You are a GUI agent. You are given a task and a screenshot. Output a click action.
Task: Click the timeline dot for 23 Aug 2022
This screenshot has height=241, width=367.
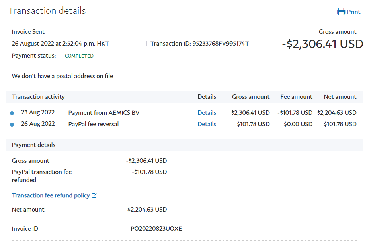(x=12, y=113)
